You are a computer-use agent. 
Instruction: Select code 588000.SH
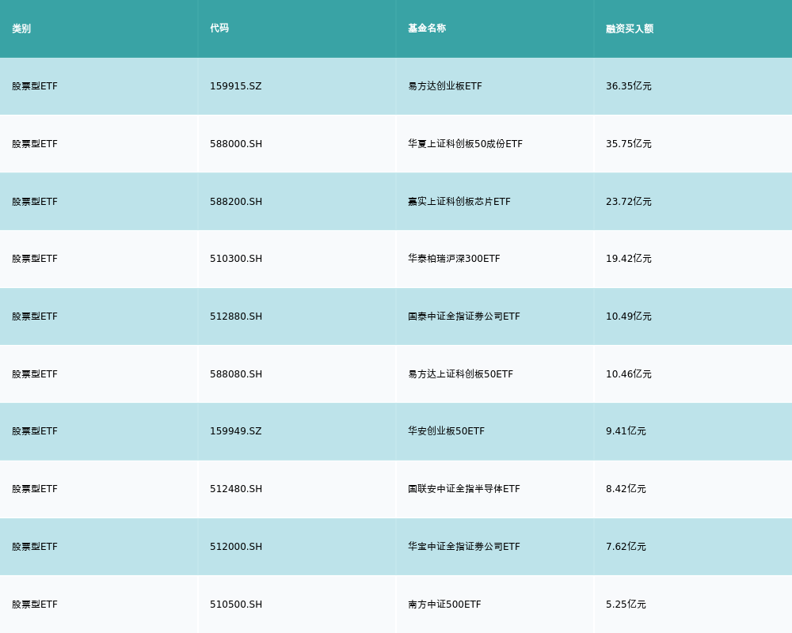pos(236,144)
